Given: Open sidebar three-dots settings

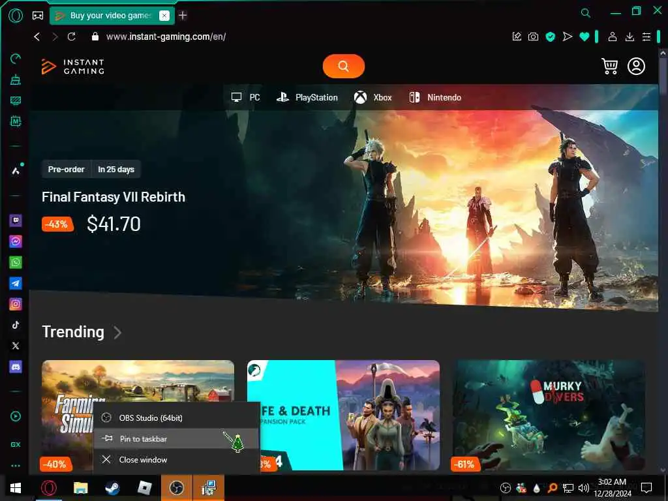Looking at the screenshot, I should pos(16,466).
